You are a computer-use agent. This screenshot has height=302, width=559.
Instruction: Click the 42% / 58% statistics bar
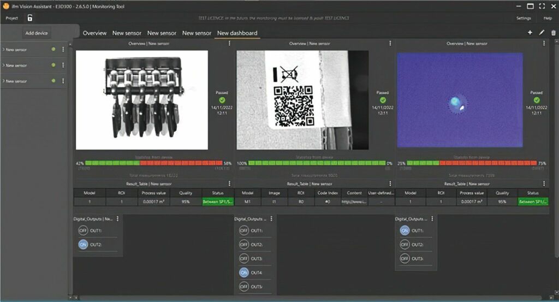pos(153,163)
